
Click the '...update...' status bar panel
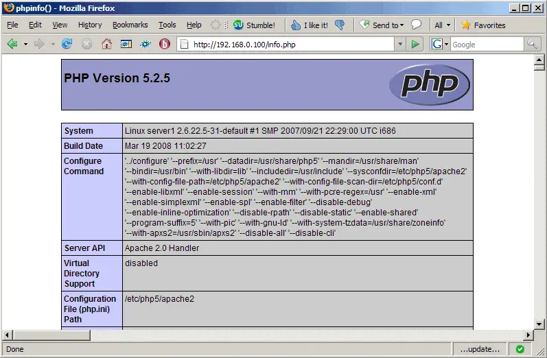pos(480,349)
